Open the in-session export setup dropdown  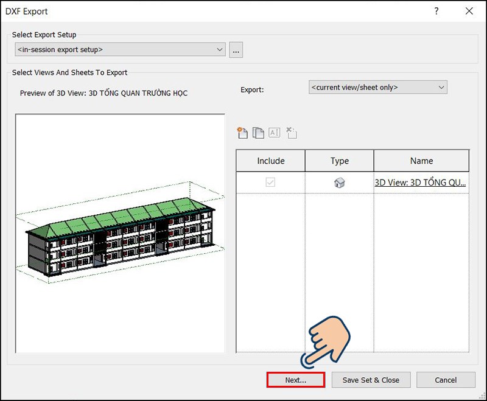click(x=120, y=50)
